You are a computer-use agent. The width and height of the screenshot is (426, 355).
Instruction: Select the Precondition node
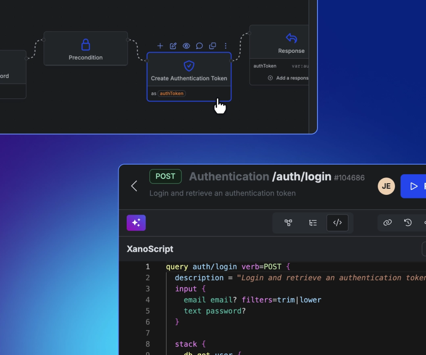tap(86, 49)
